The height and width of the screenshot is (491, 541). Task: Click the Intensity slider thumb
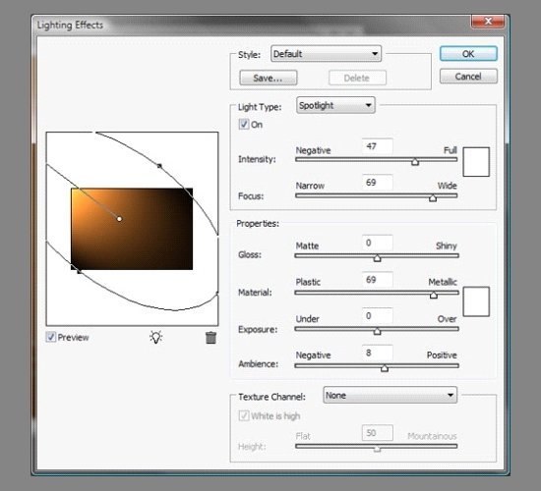(x=415, y=161)
